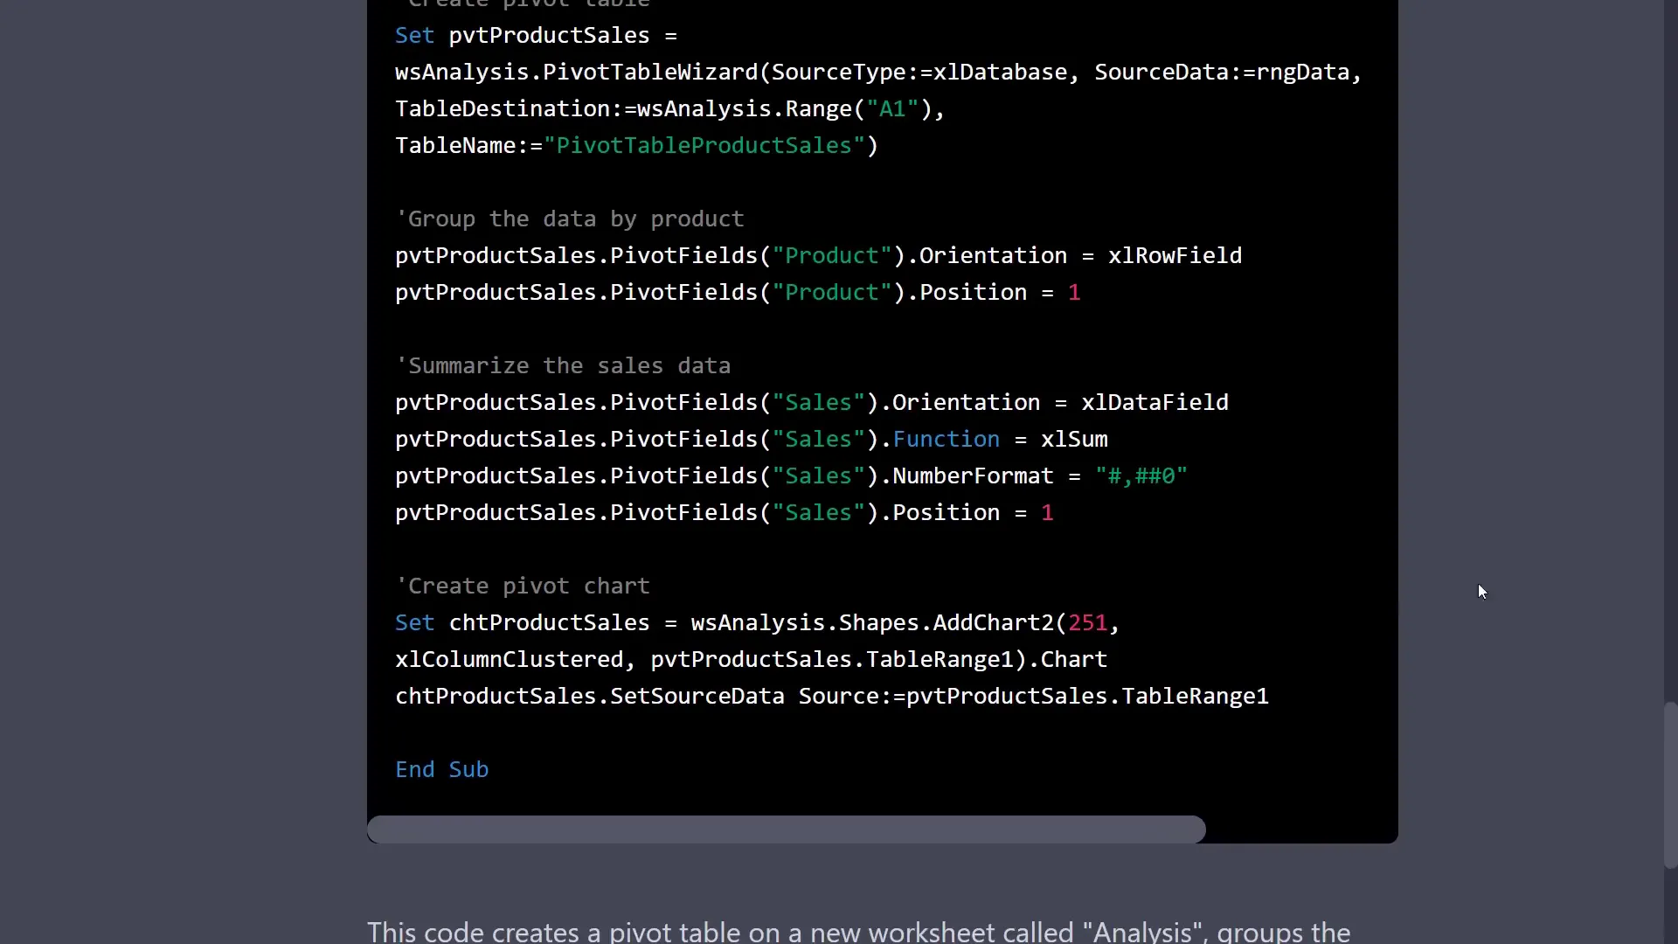Click the code block horizontal scrollbar thumb
This screenshot has width=1678, height=944.
(786, 829)
